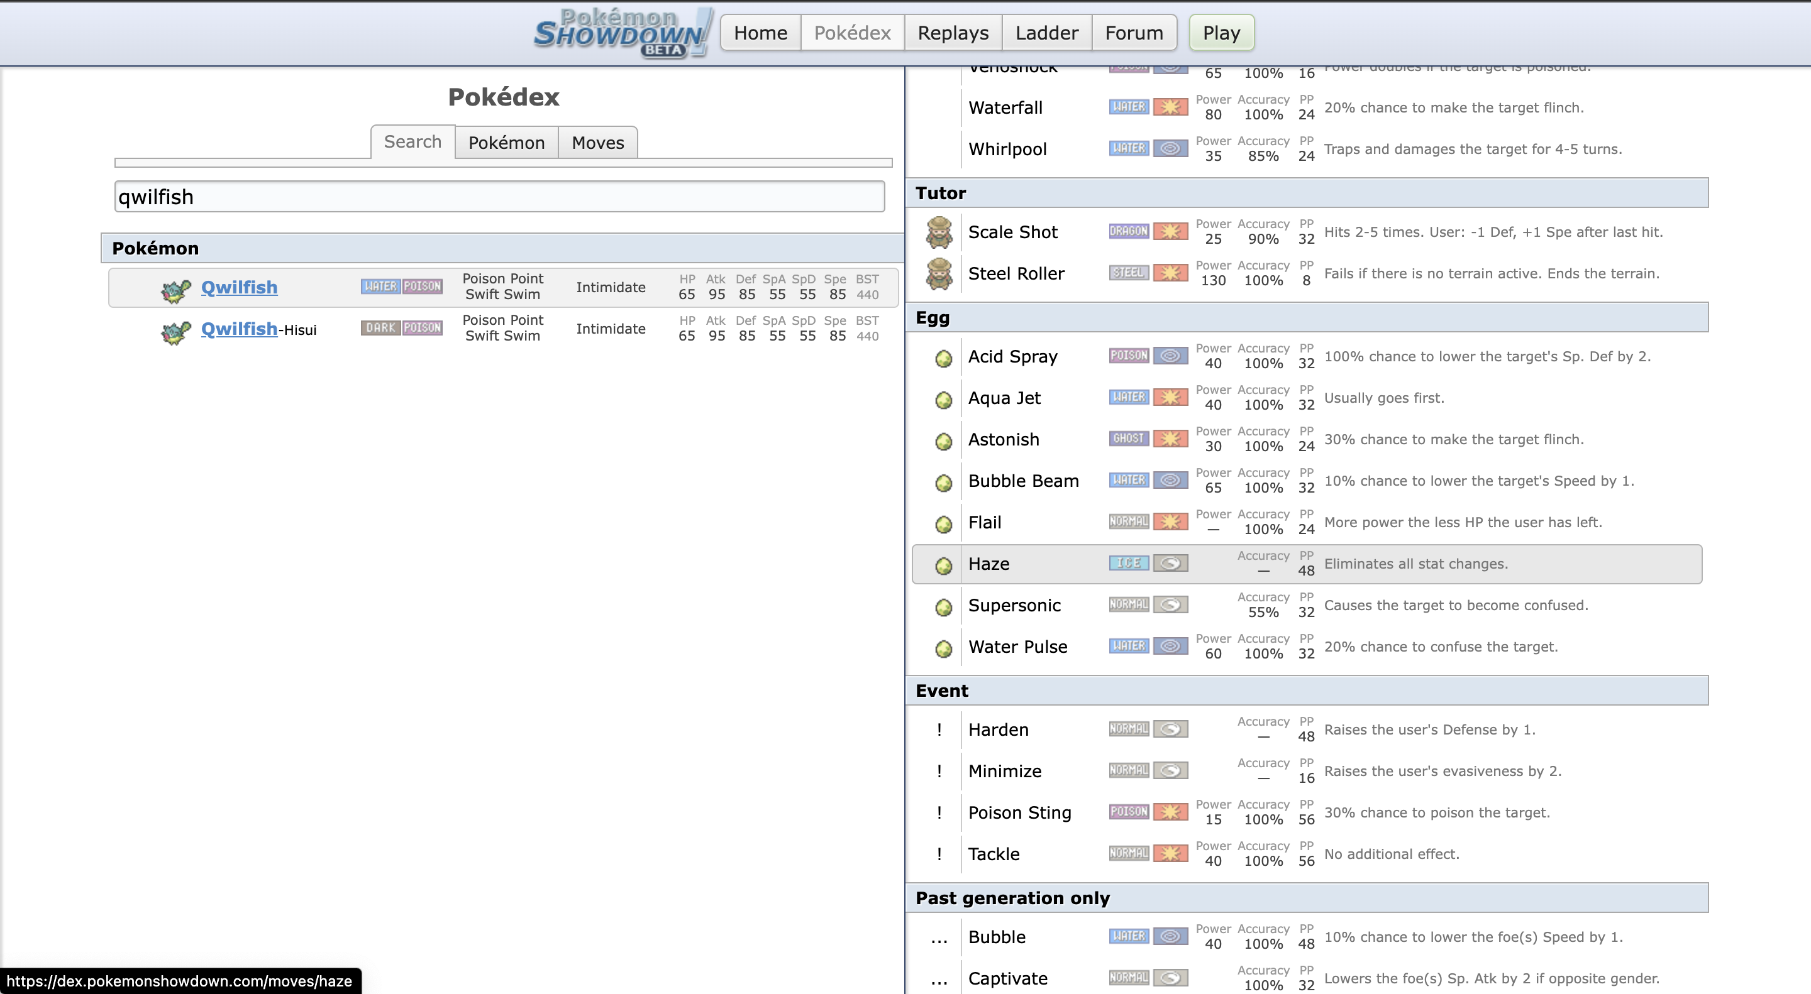Click the egg icon beside Supersonic
The image size is (1811, 994).
943,607
